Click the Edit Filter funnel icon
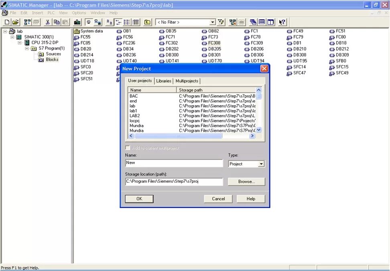 tap(221, 22)
